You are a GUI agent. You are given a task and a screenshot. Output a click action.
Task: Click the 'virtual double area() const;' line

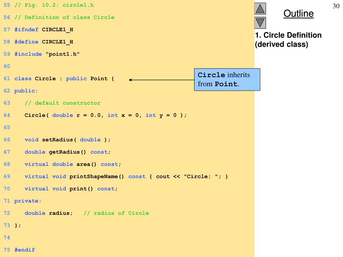[x=73, y=164]
